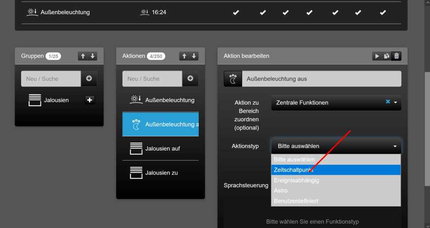Toggle sixth day checkmark for Außenbeleuchtung
The height and width of the screenshot is (228, 430).
[358, 12]
